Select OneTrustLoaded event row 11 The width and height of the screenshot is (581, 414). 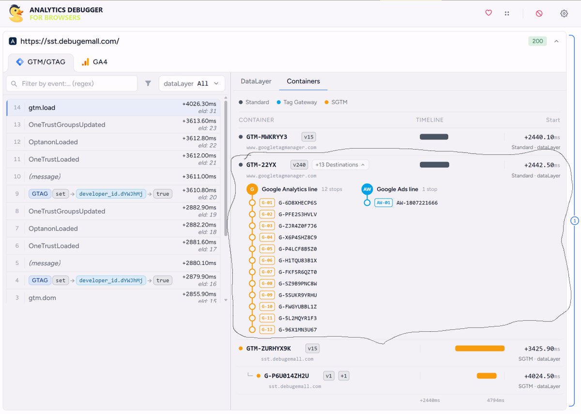click(x=113, y=159)
